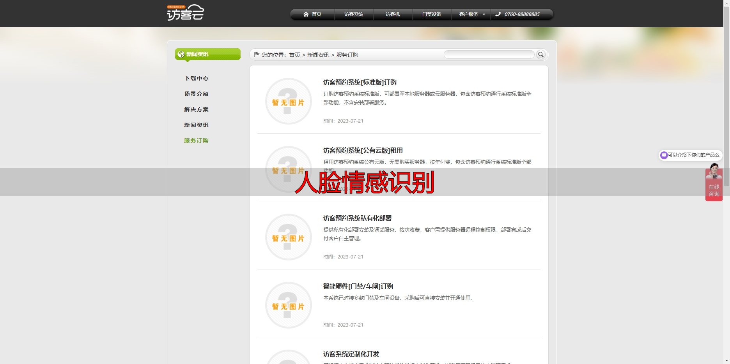
Task: Click the chat bubble icon in the popup
Action: [x=664, y=155]
